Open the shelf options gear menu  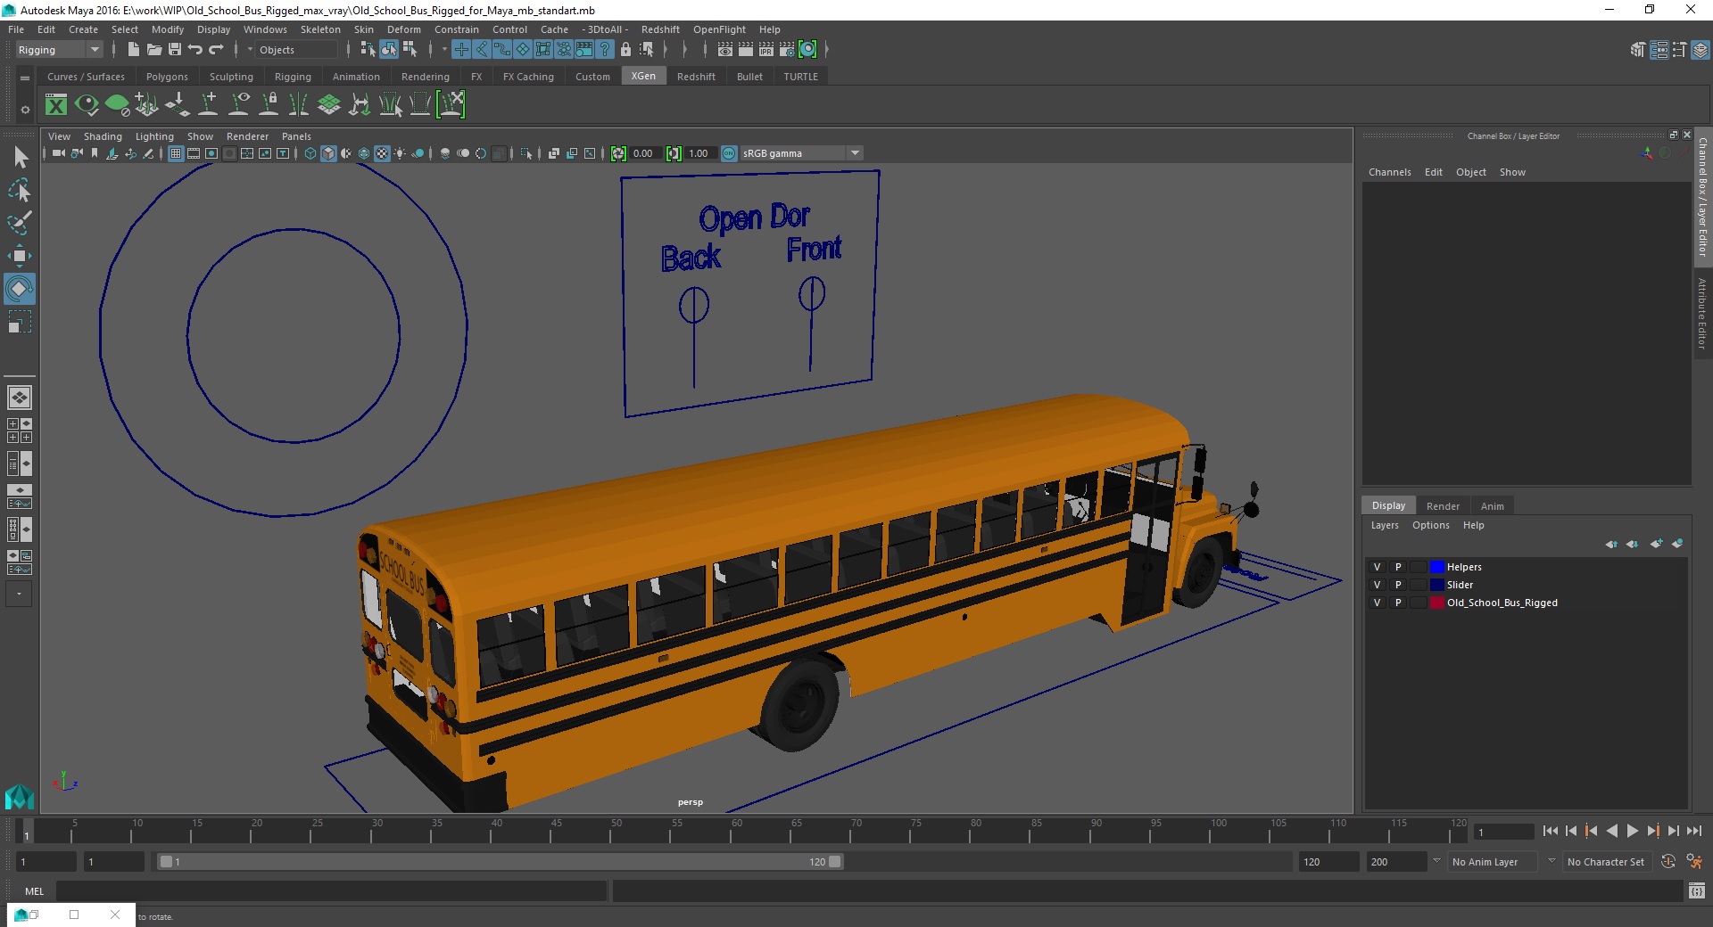point(25,110)
